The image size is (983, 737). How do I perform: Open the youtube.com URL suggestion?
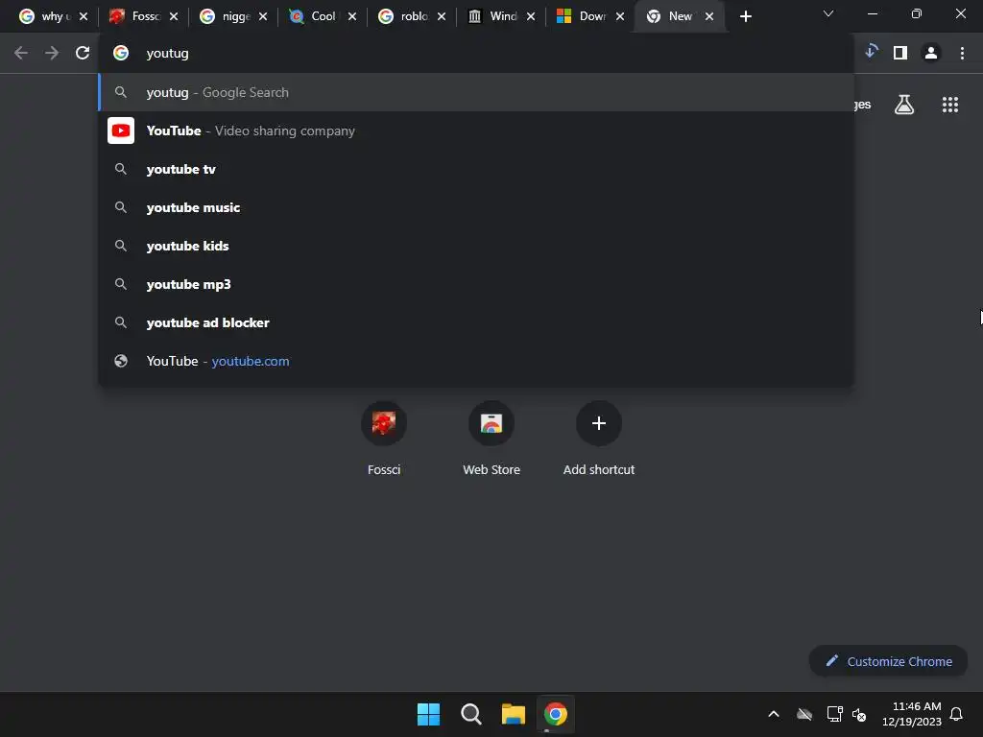coord(476,361)
